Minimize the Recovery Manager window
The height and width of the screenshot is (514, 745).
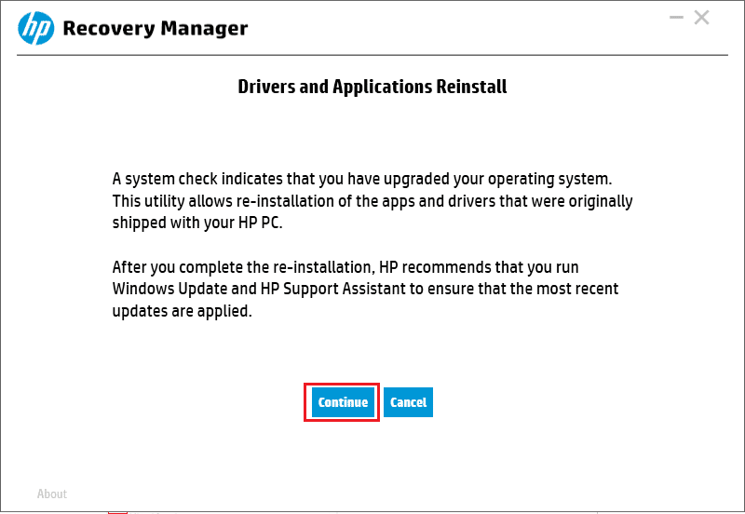(676, 18)
